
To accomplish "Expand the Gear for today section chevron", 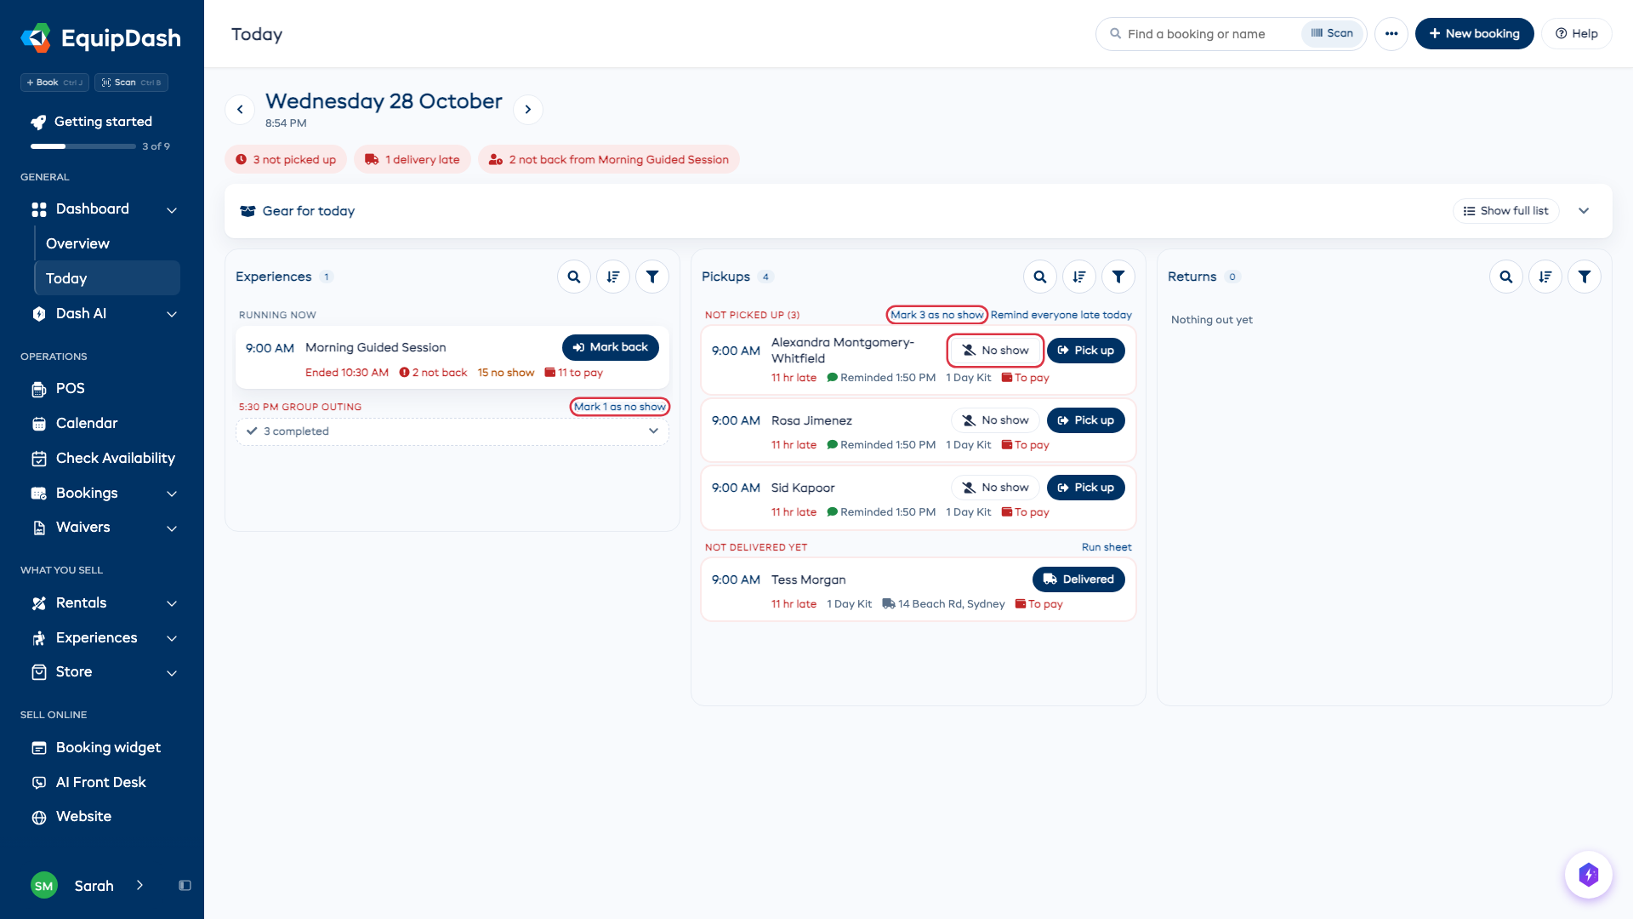I will click(x=1584, y=211).
